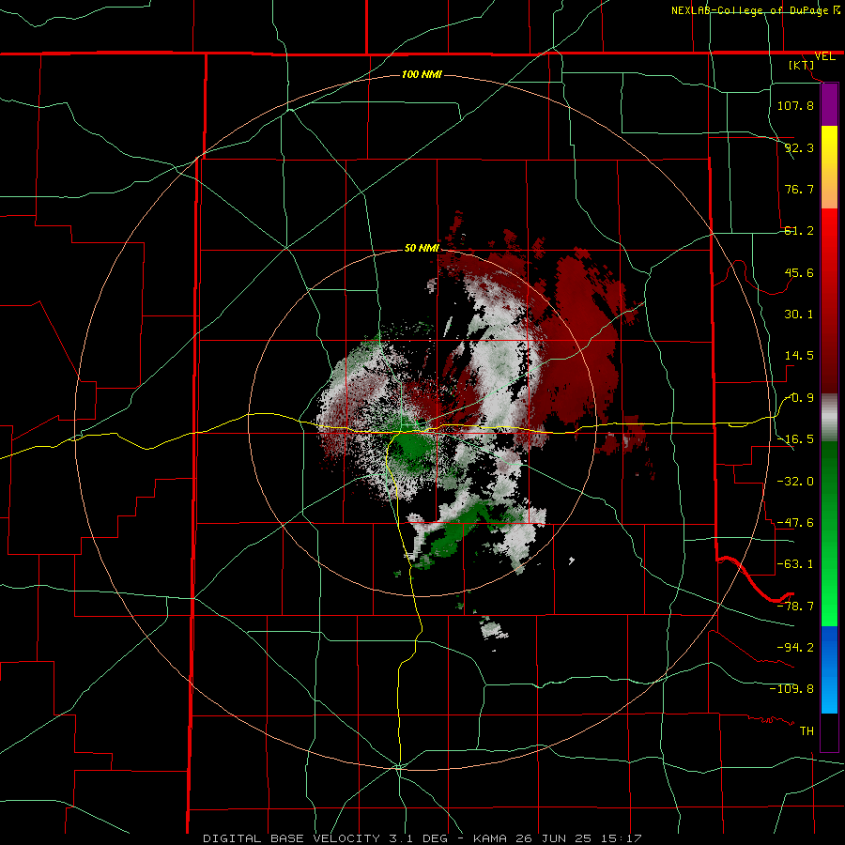This screenshot has width=845, height=845.
Task: Click the 45.6 legend value
Action: pyautogui.click(x=799, y=272)
